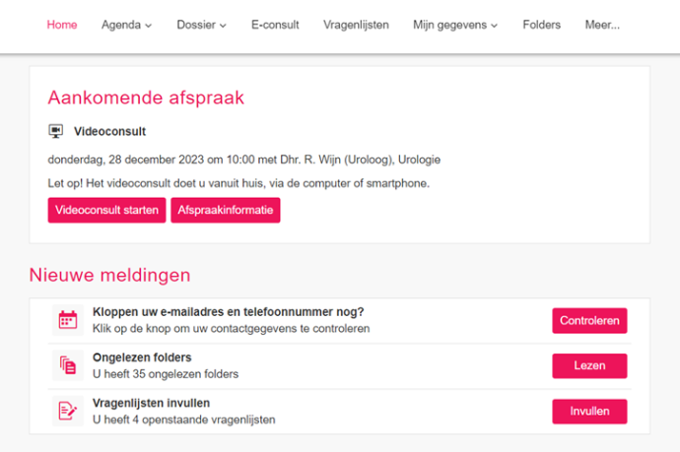Expand the Agenda dropdown menu
Viewport: 680px width, 452px height.
click(126, 25)
